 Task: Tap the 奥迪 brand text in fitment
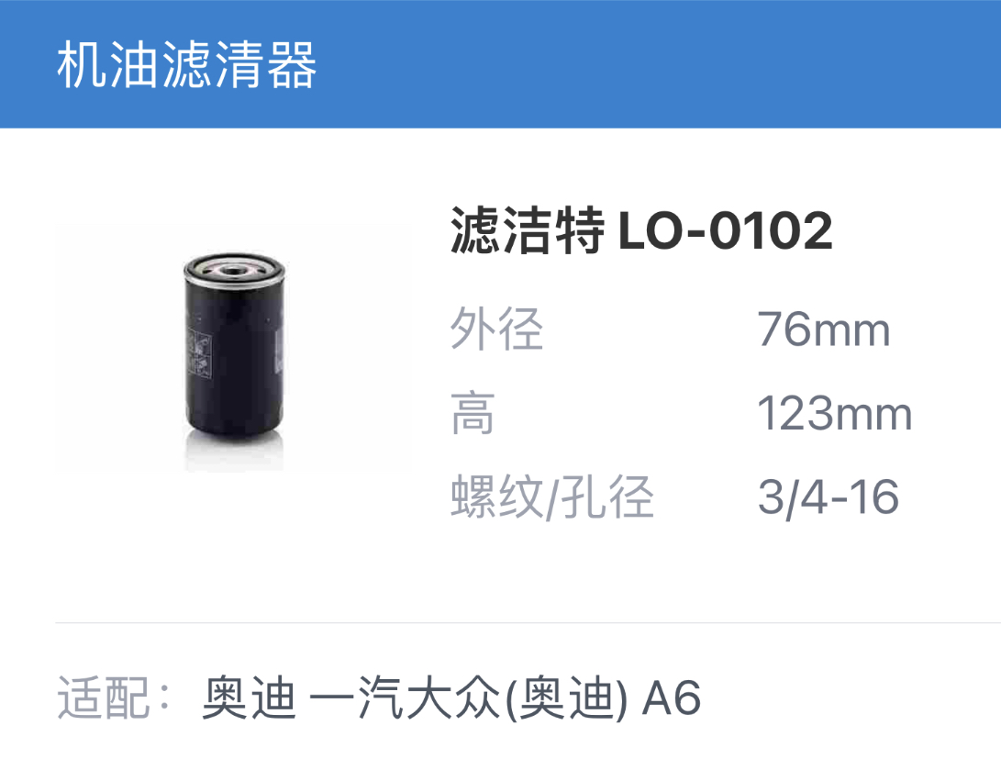tap(249, 697)
